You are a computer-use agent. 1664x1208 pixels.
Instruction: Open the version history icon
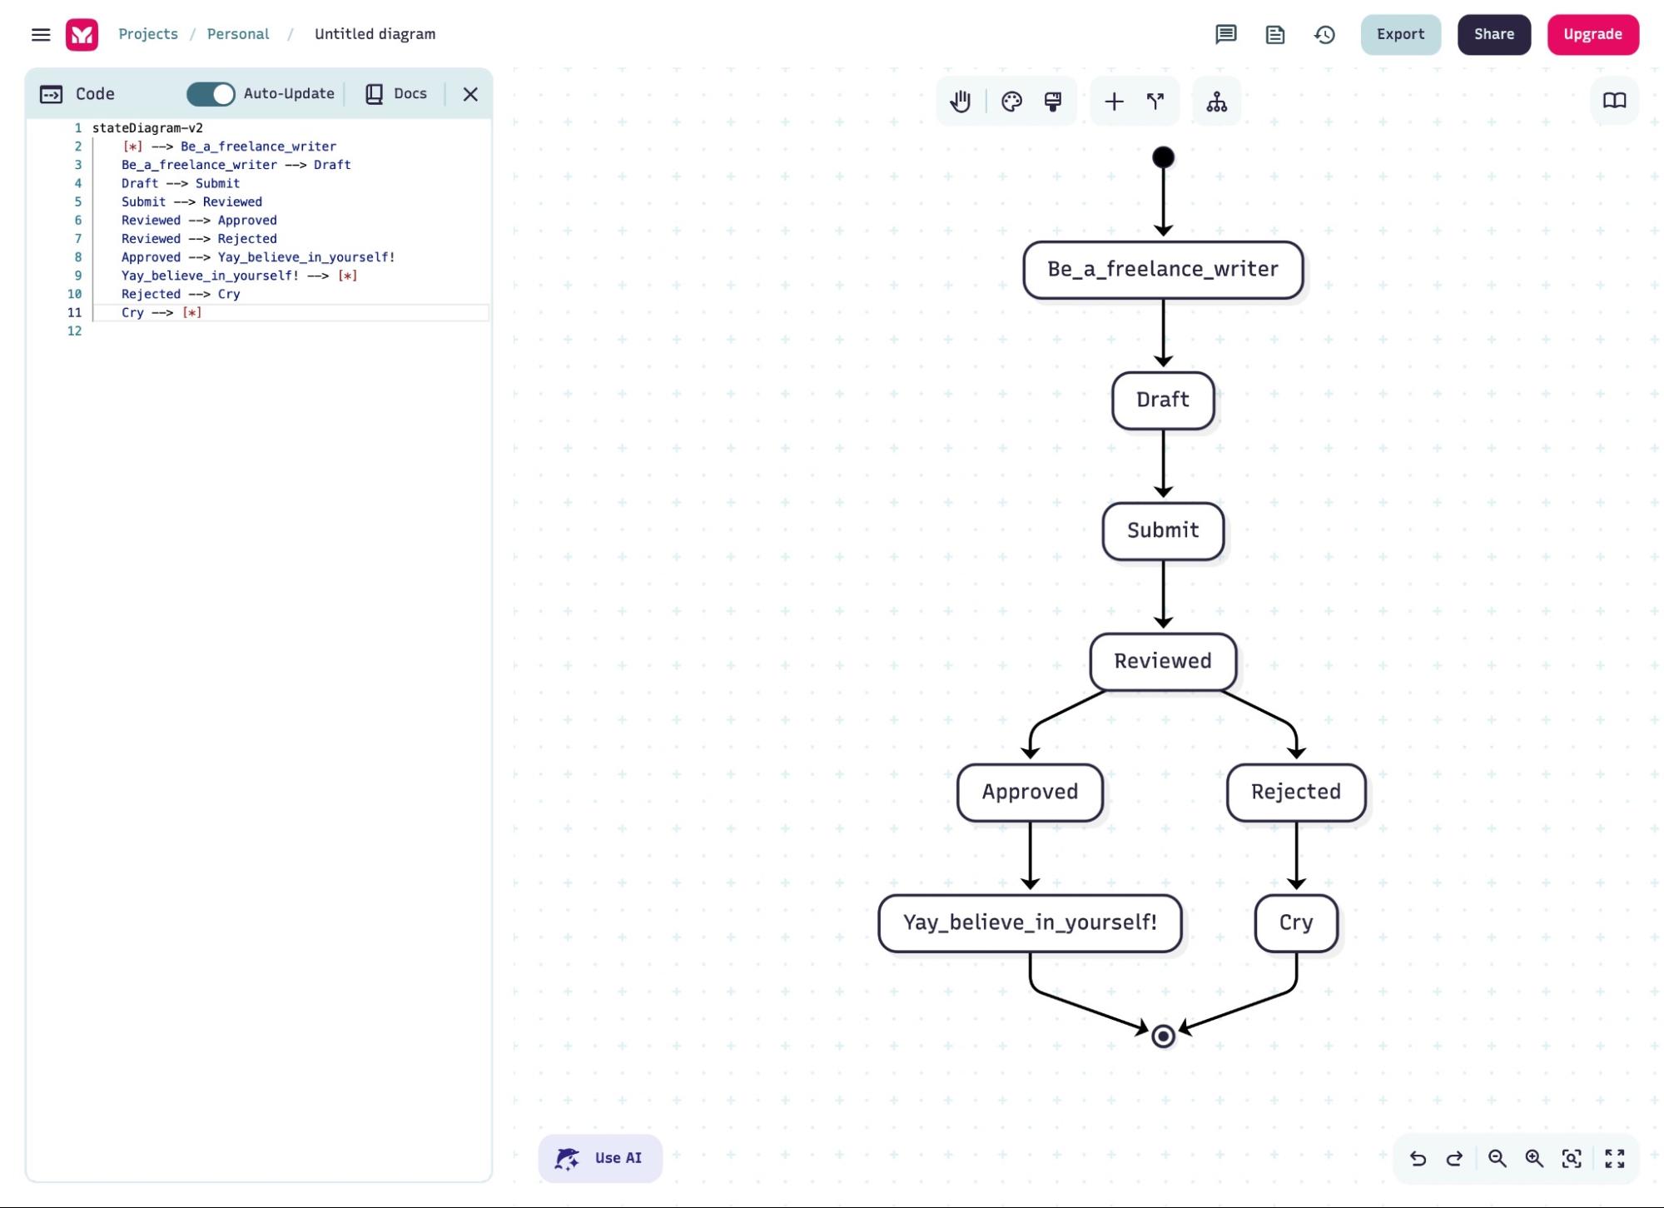click(1324, 35)
